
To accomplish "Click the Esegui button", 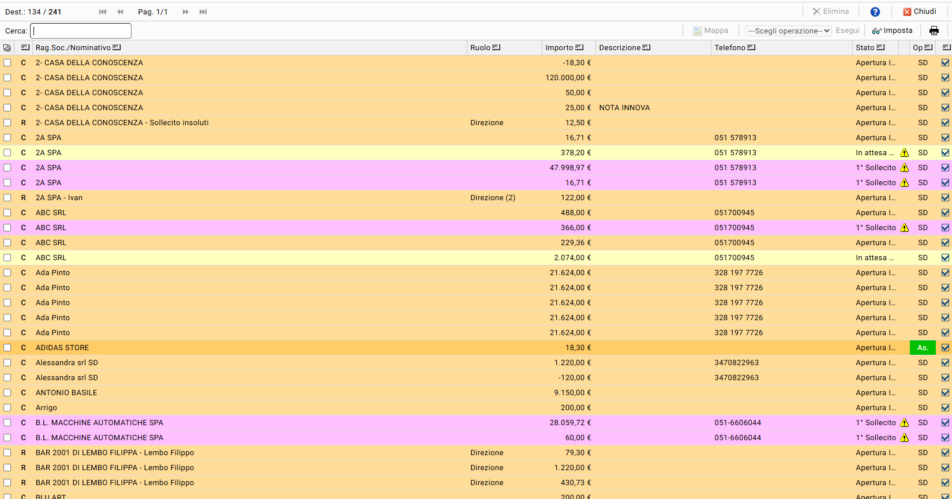I will click(848, 31).
